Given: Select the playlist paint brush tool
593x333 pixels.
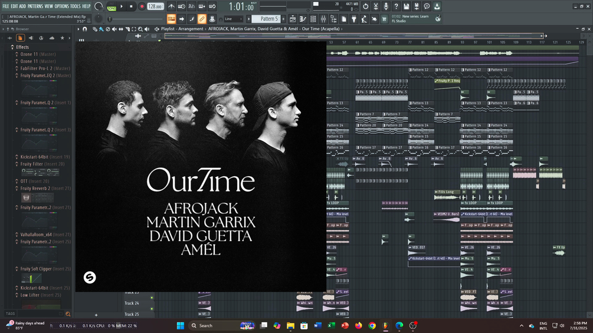Looking at the screenshot, I should (101, 29).
